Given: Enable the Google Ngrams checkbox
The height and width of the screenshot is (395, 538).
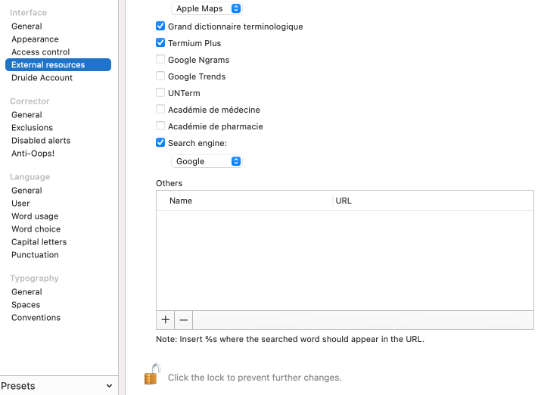Looking at the screenshot, I should click(160, 60).
